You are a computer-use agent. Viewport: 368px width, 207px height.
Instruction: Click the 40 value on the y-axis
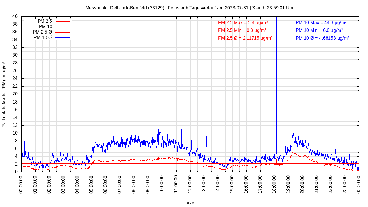coord(15,16)
